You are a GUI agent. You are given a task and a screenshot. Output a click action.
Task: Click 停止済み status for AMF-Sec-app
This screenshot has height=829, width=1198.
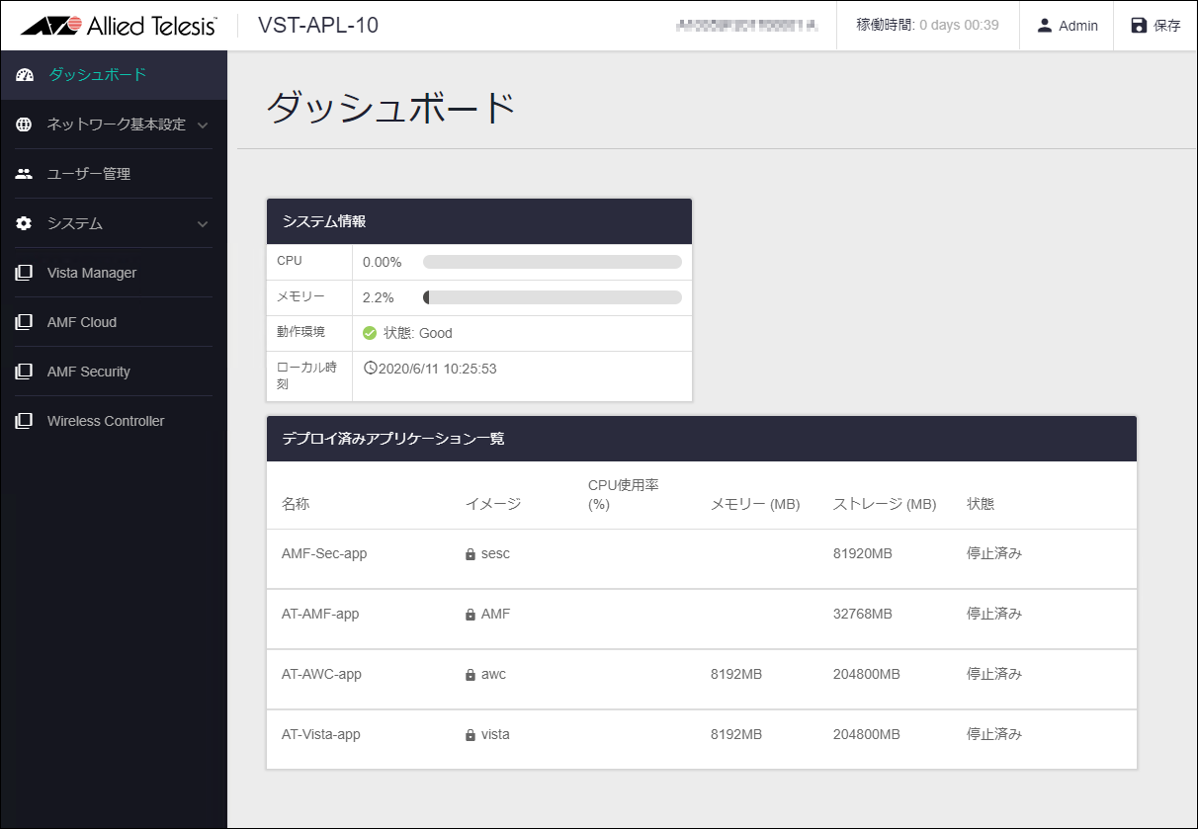coord(994,553)
